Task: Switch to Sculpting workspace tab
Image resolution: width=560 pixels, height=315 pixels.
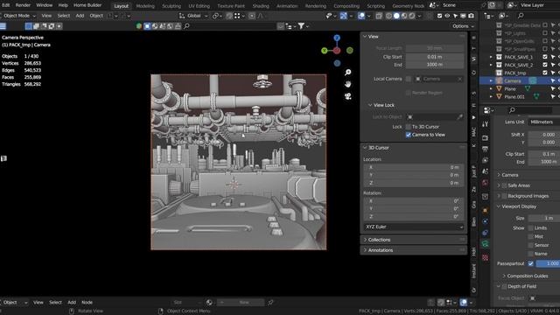Action: click(171, 6)
